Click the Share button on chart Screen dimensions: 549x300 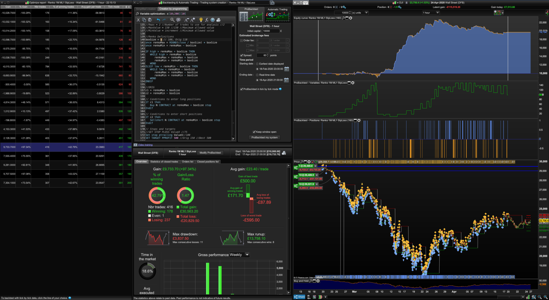[x=299, y=297]
